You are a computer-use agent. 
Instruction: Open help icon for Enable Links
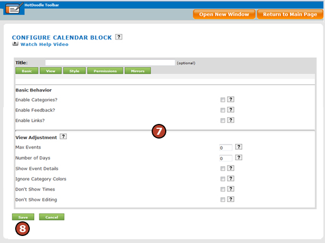[x=231, y=120]
